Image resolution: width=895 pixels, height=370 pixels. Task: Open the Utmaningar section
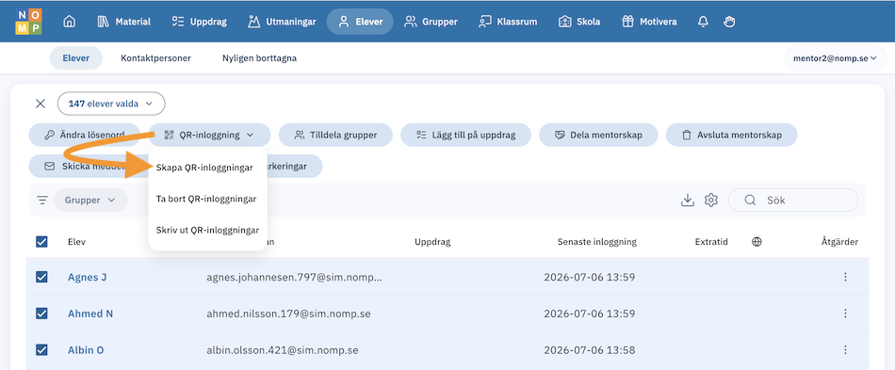tap(282, 22)
